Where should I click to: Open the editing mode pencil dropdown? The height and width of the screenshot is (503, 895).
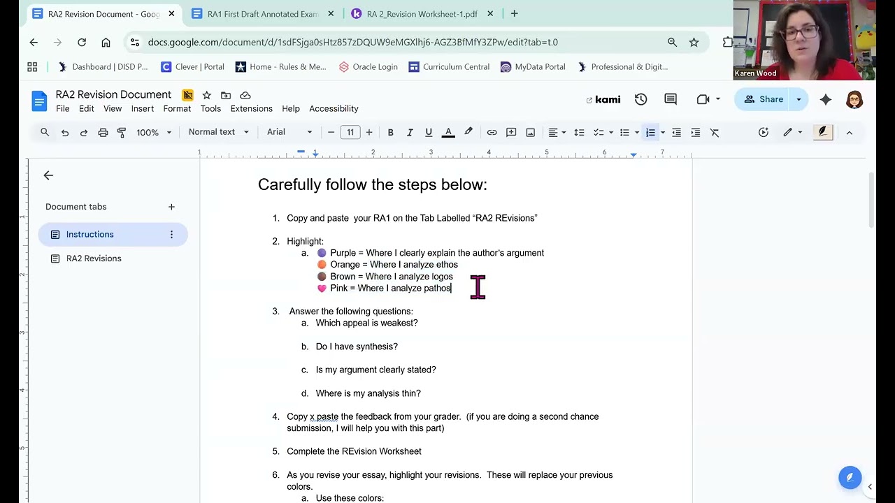tap(792, 132)
